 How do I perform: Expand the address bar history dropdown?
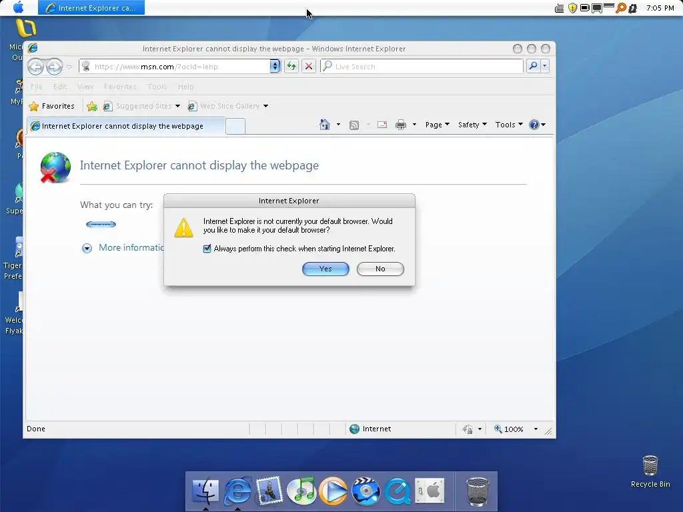(275, 66)
